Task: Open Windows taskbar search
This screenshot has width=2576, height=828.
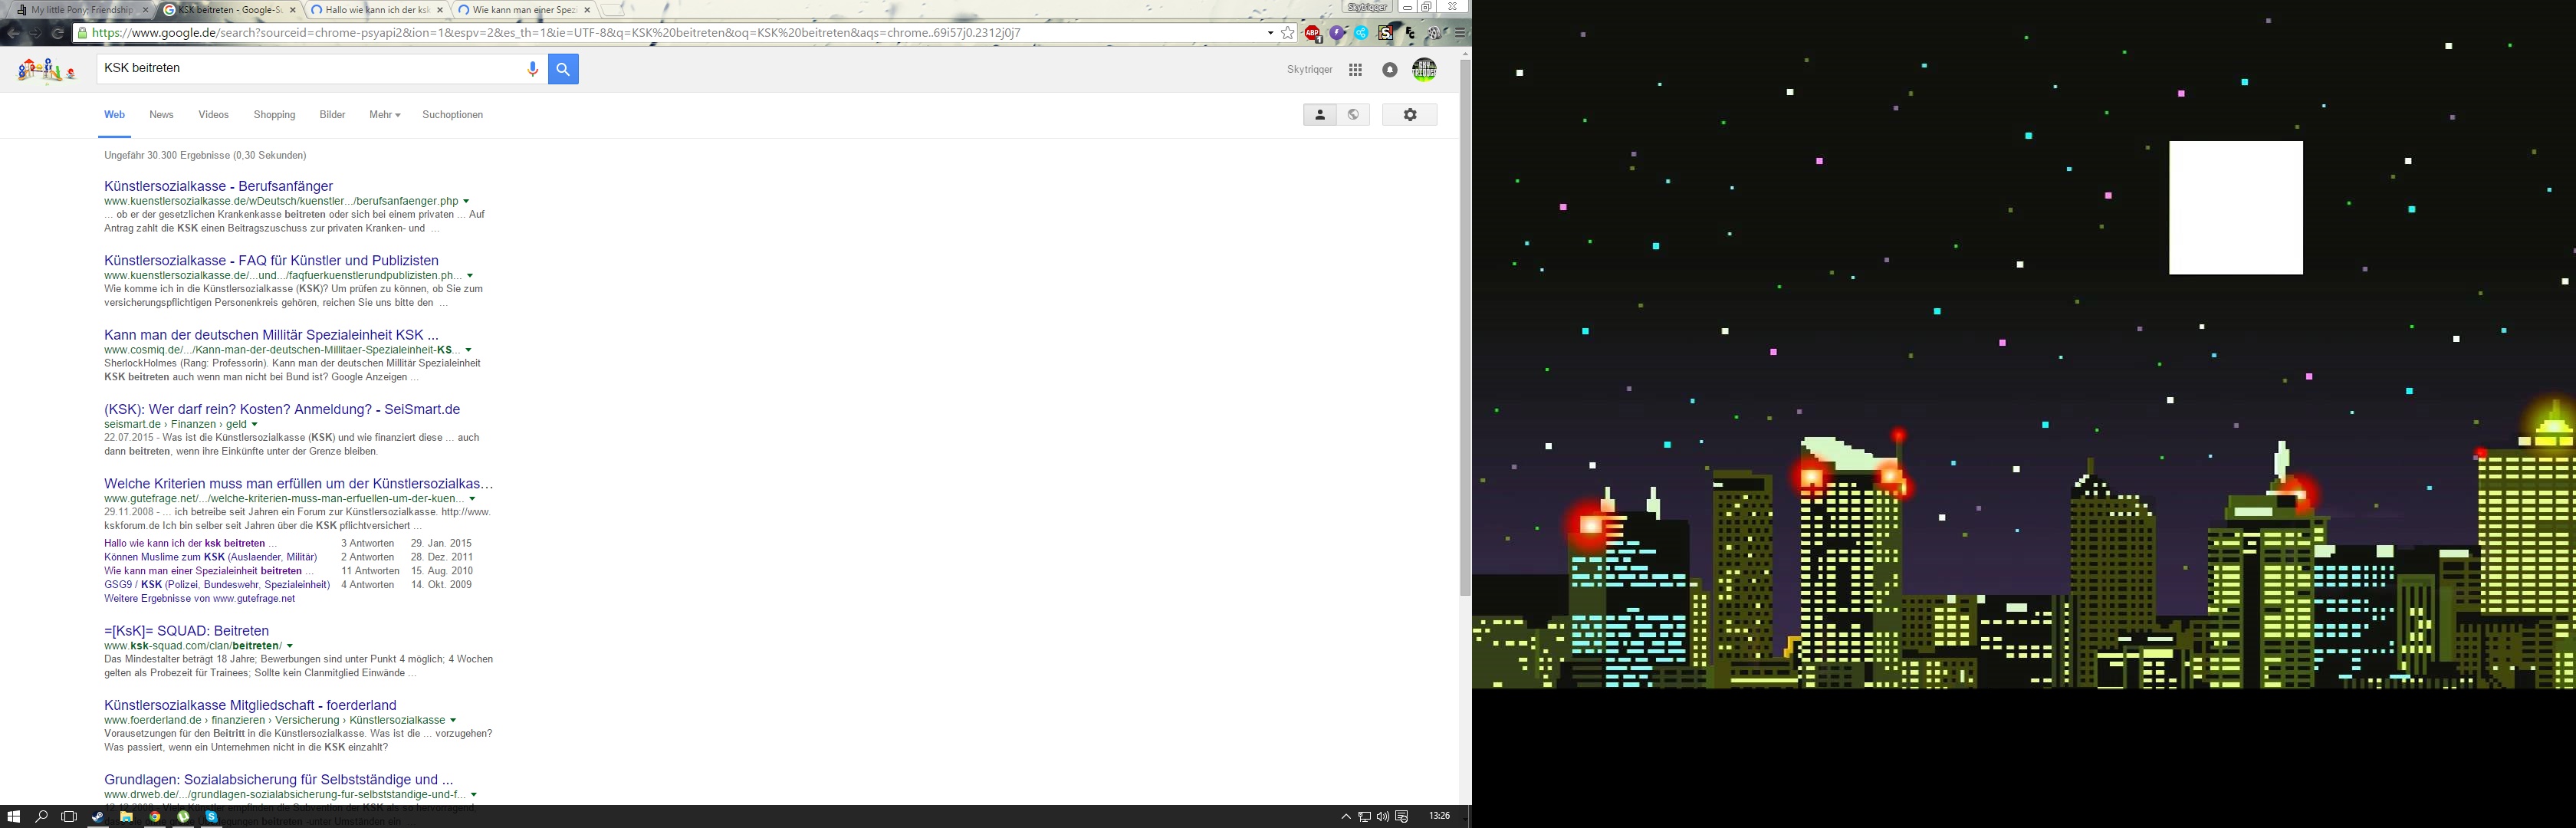Action: point(41,817)
